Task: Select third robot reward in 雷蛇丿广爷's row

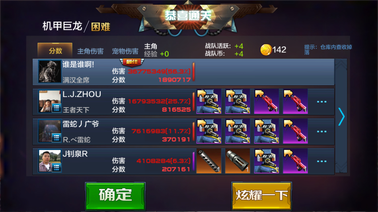Action: tap(267, 131)
